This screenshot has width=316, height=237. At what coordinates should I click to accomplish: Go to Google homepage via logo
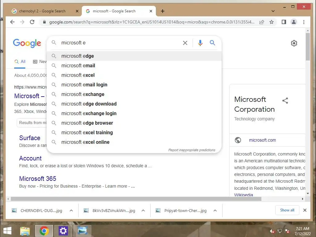click(x=27, y=43)
